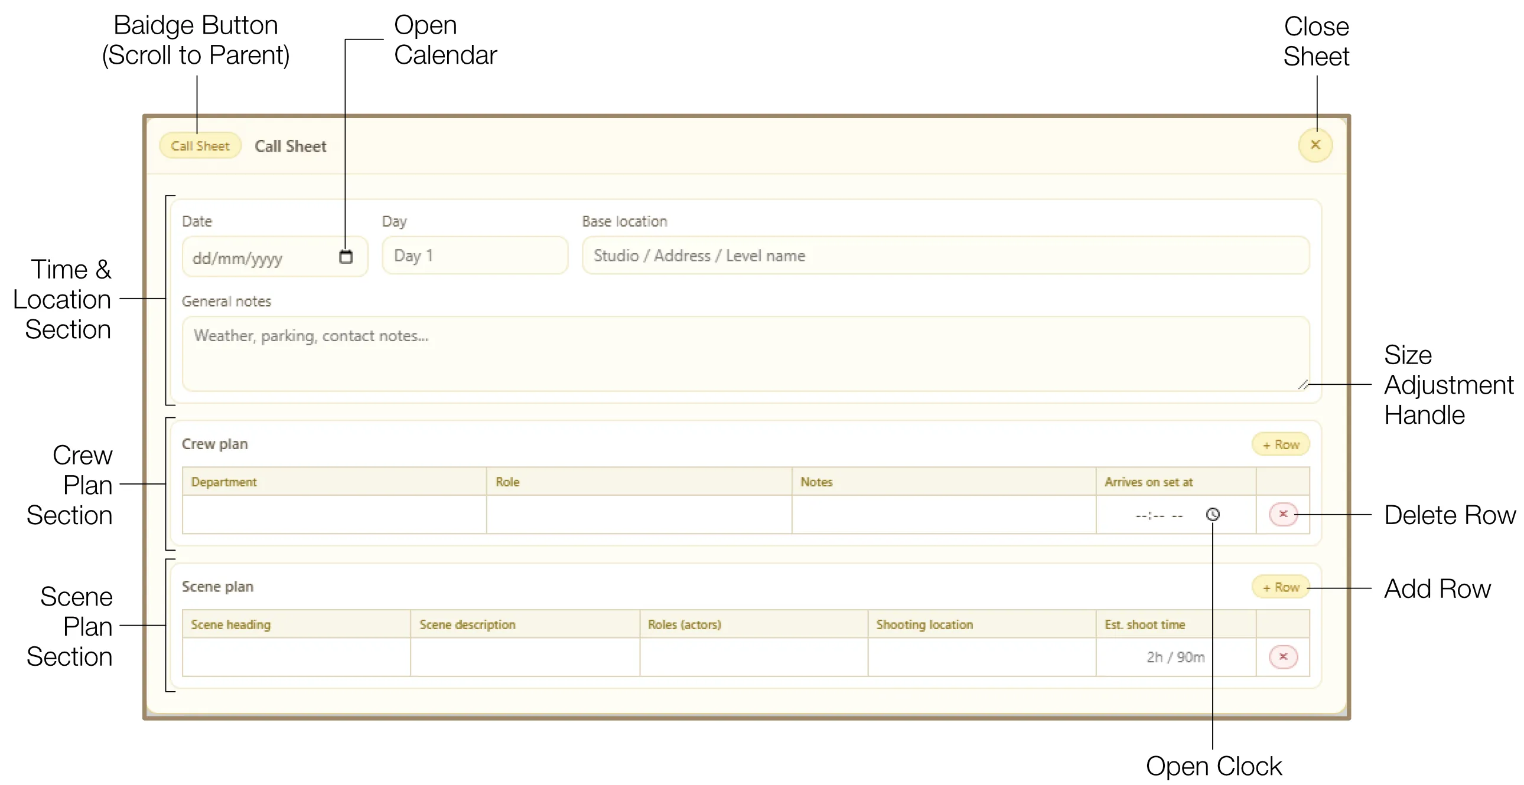
Task: Select the Roles (actors) cell
Action: pyautogui.click(x=754, y=657)
